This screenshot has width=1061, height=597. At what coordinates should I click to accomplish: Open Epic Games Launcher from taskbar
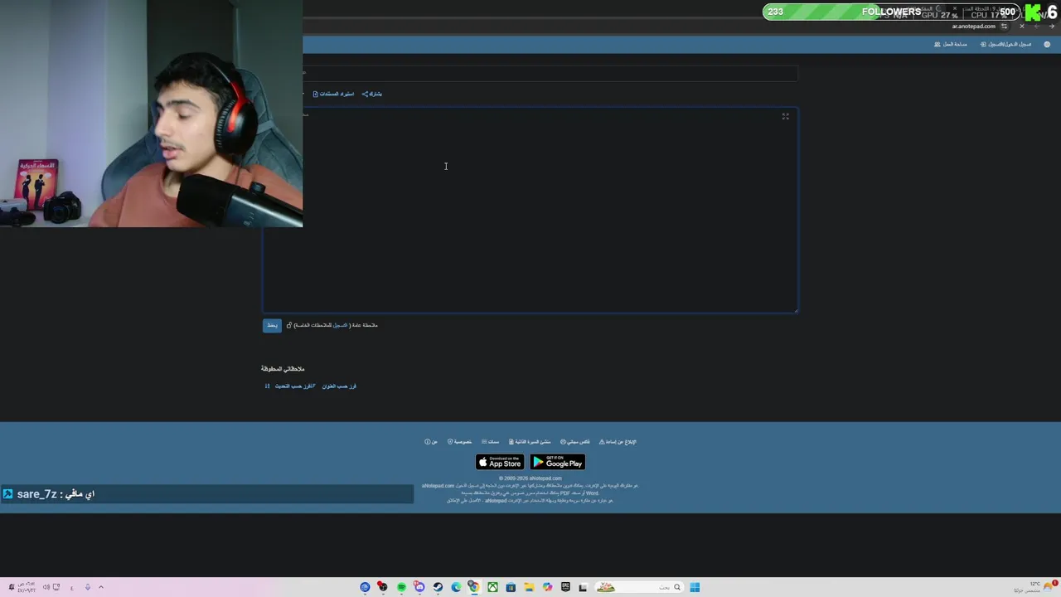566,587
